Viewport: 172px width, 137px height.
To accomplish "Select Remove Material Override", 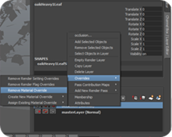I will 34,90.
